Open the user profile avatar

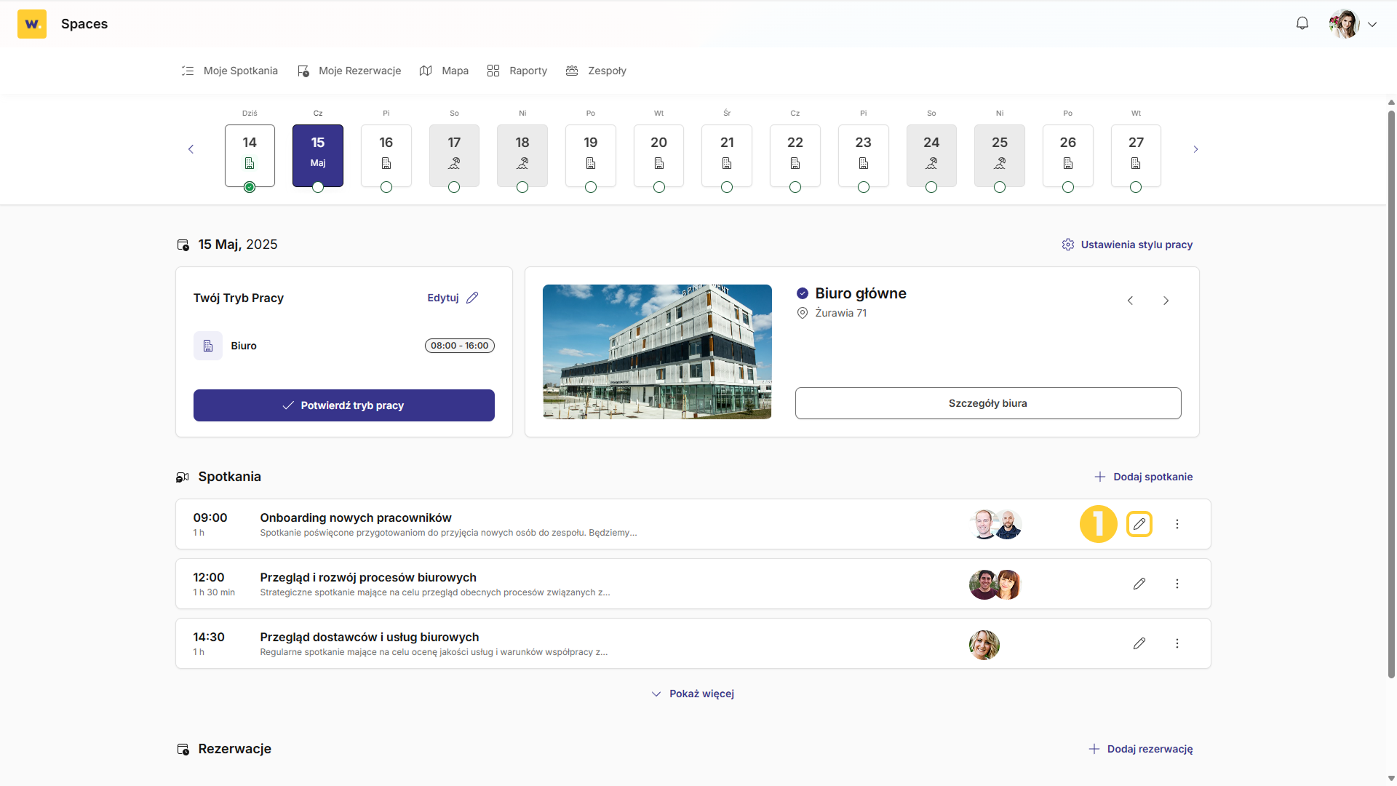[1344, 24]
